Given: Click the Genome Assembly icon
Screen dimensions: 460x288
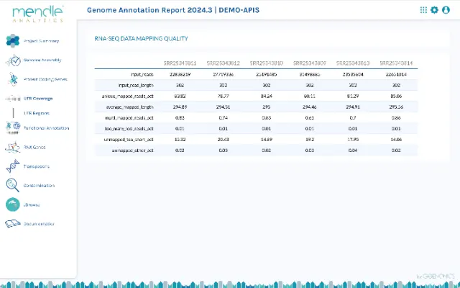Looking at the screenshot, I should [12, 60].
